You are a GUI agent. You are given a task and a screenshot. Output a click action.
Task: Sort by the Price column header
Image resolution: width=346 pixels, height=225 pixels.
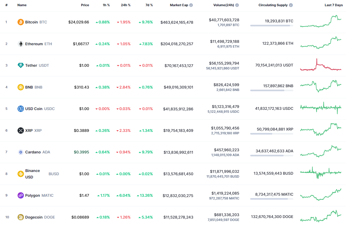coord(85,5)
